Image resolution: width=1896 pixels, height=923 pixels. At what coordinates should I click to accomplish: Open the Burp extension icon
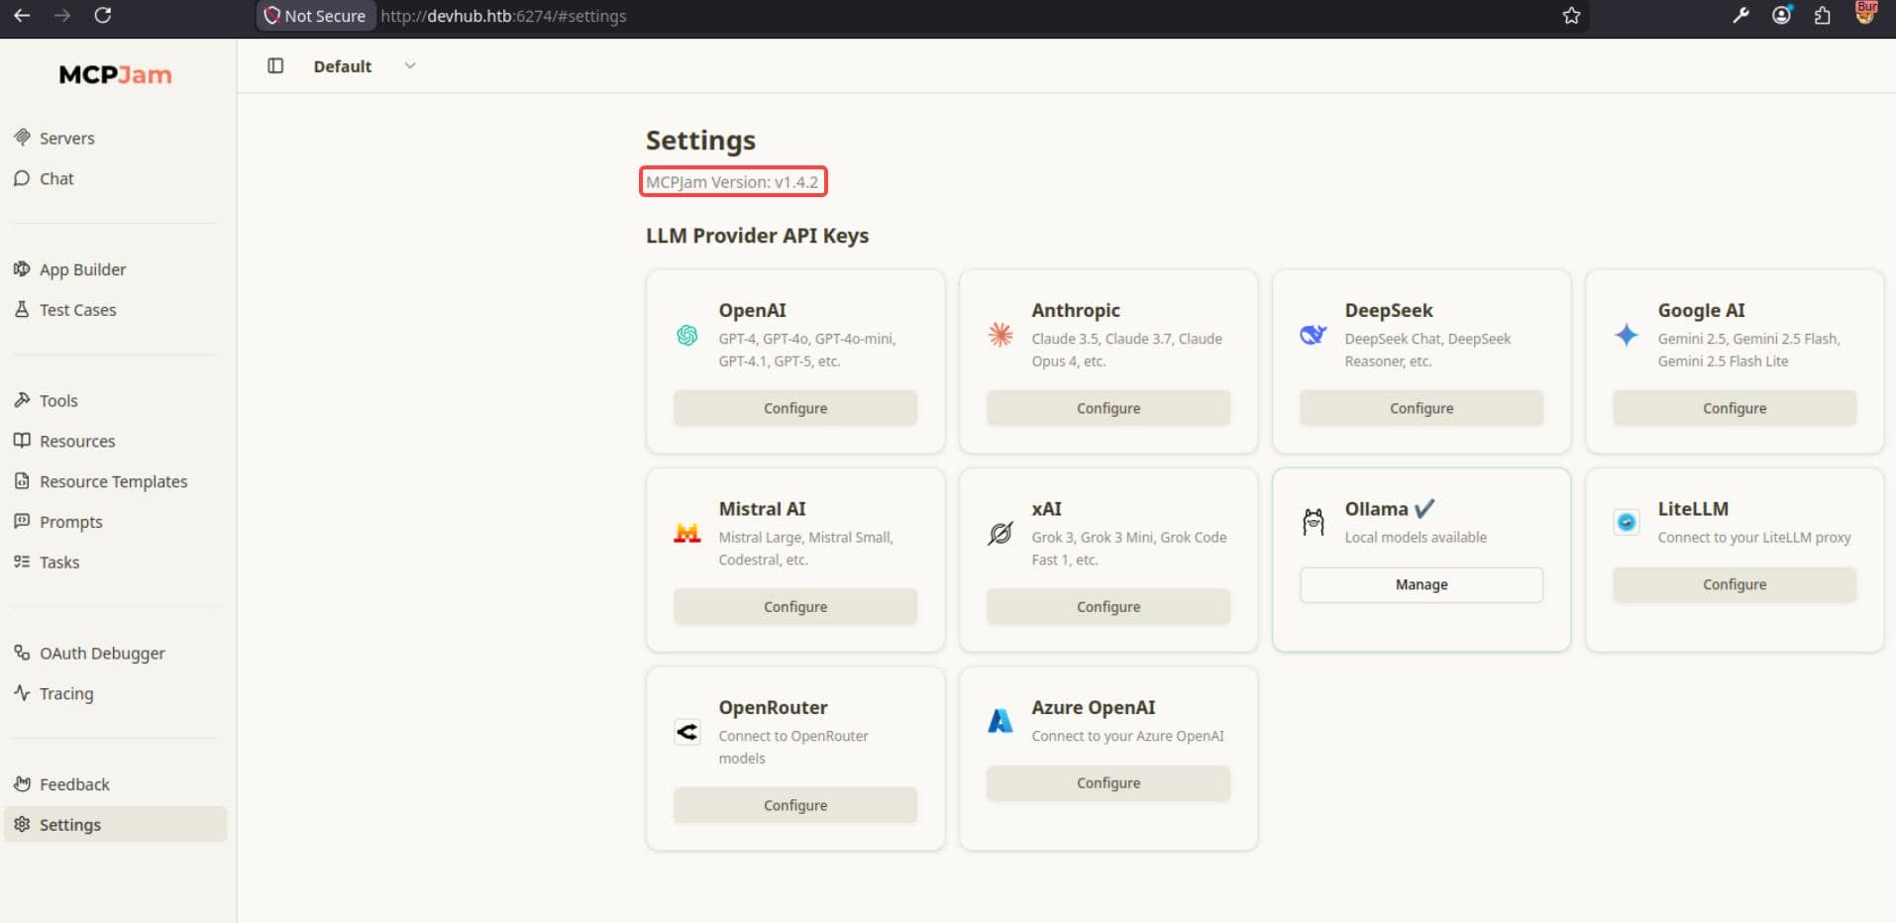pyautogui.click(x=1865, y=12)
